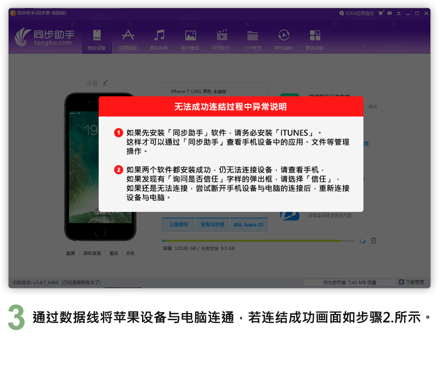Open 下载管理 download manager in status bar

tap(411, 282)
